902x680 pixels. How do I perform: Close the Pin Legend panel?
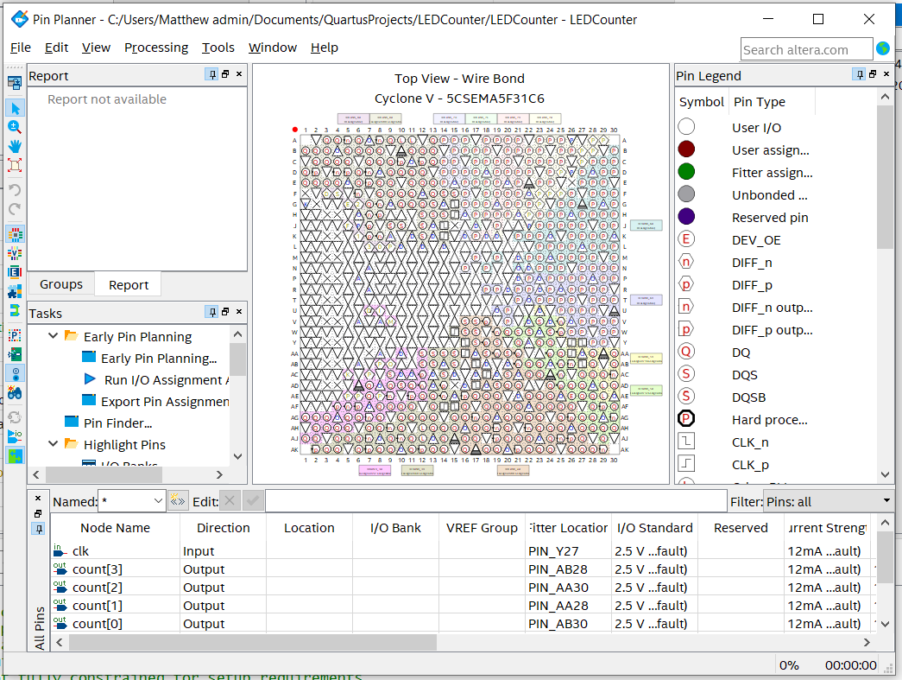(886, 74)
